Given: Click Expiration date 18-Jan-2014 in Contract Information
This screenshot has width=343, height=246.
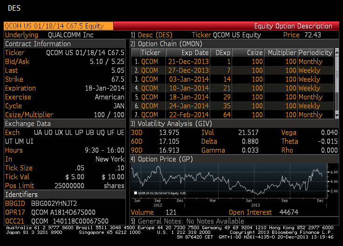Looking at the screenshot, I should [104, 88].
